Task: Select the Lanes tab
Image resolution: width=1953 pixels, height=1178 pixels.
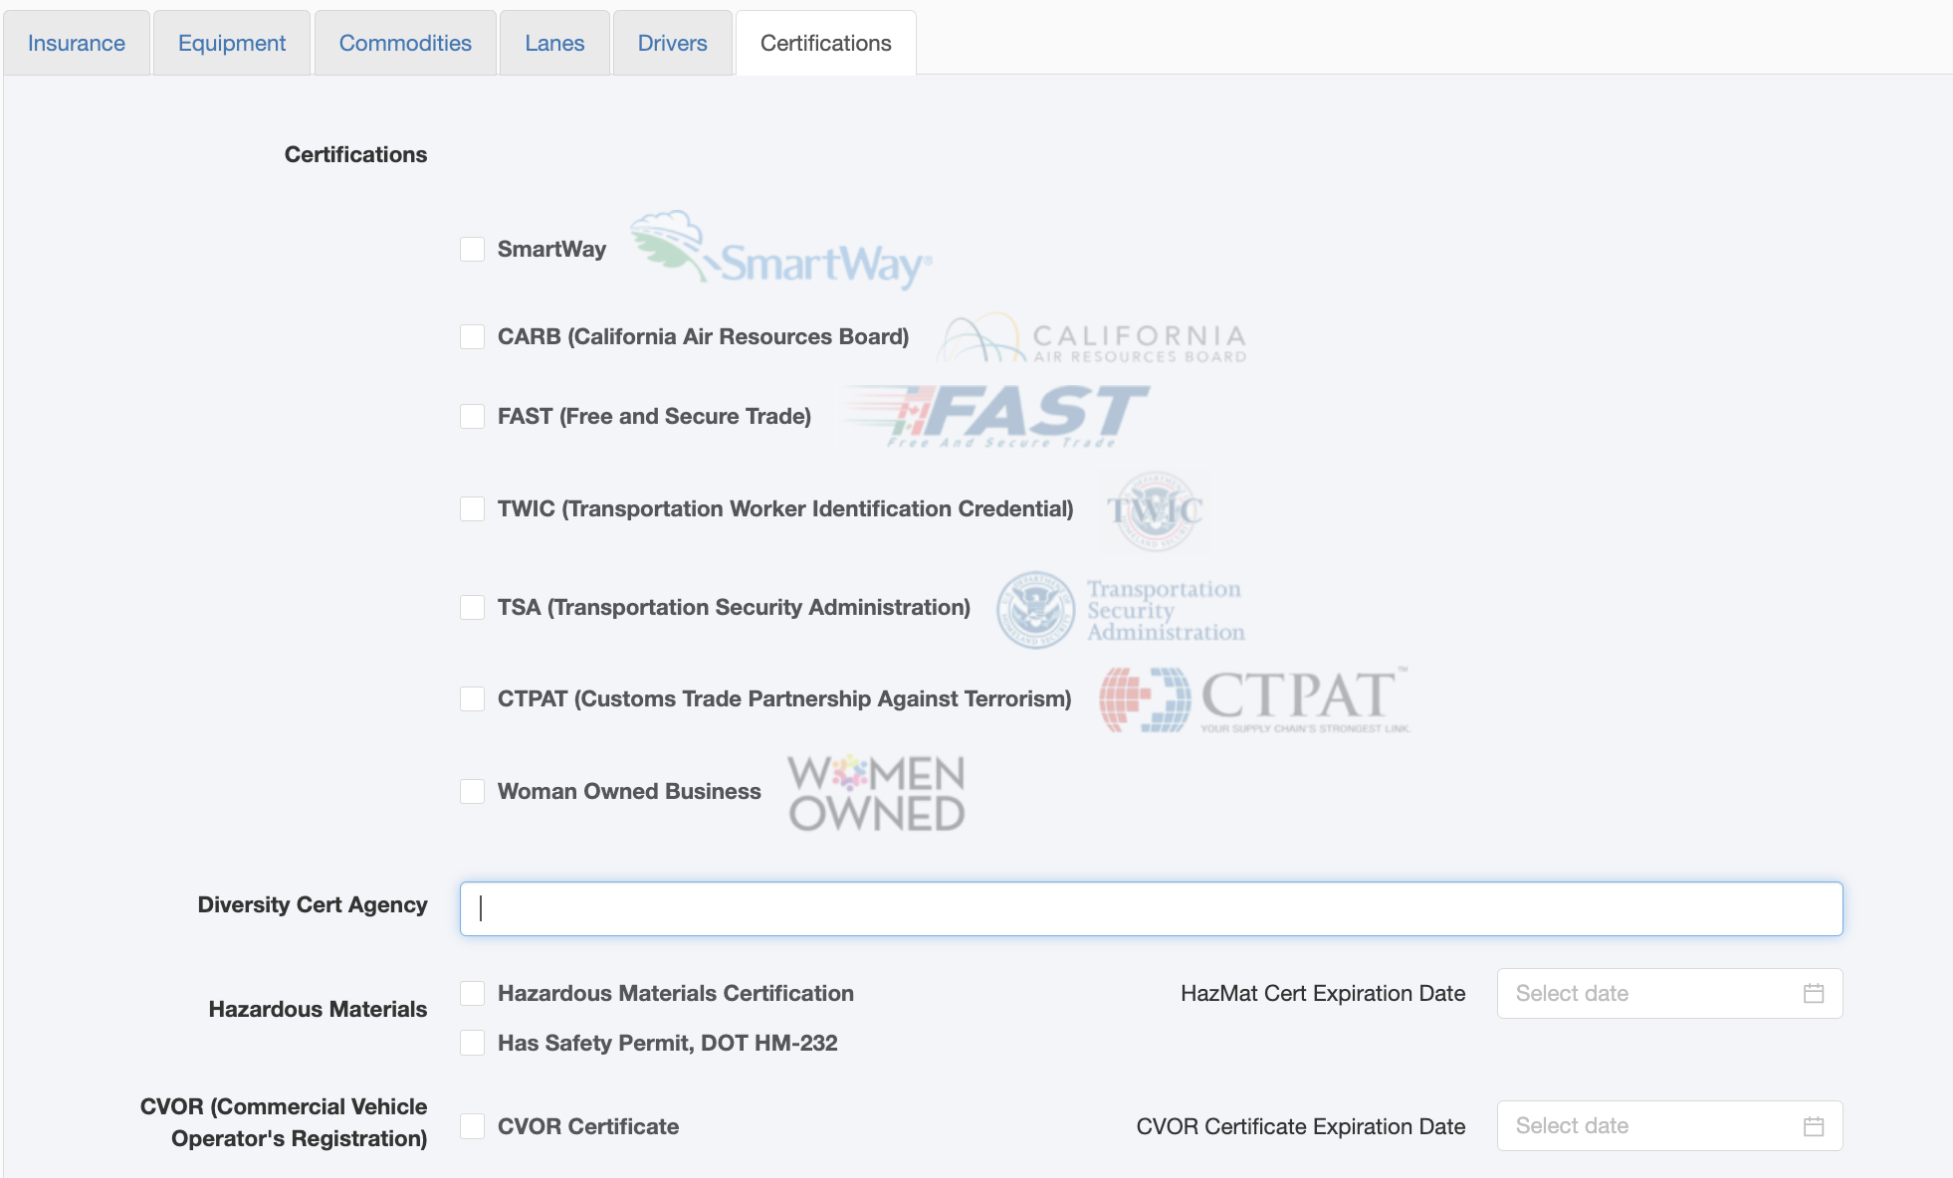Action: pos(554,43)
